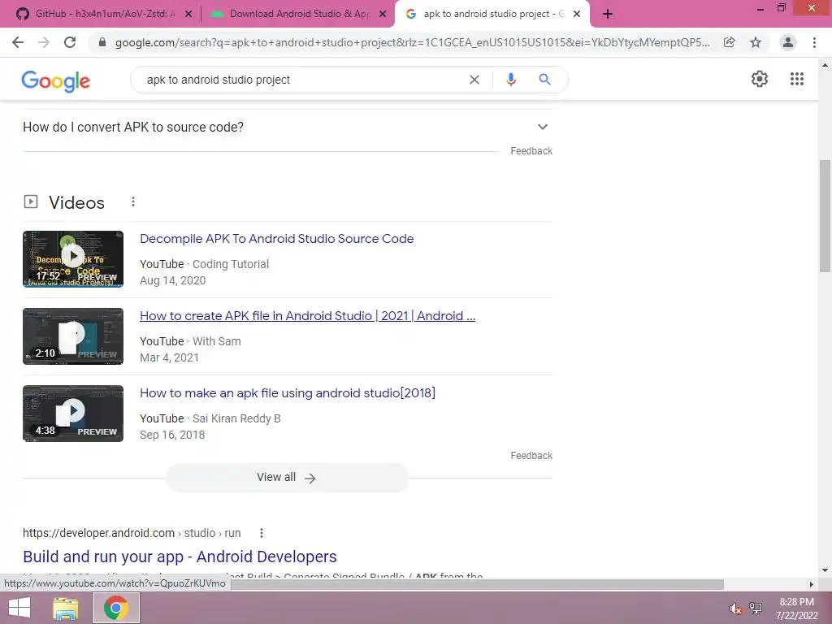Share this page icon in address bar
832x624 pixels.
[730, 42]
